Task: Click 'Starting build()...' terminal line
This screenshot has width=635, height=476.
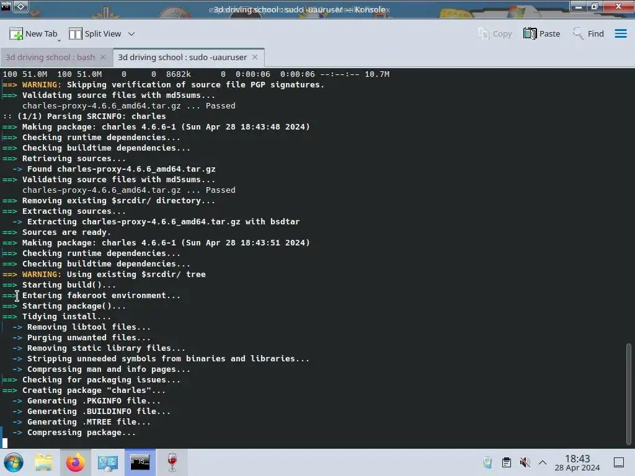Action: [69, 284]
